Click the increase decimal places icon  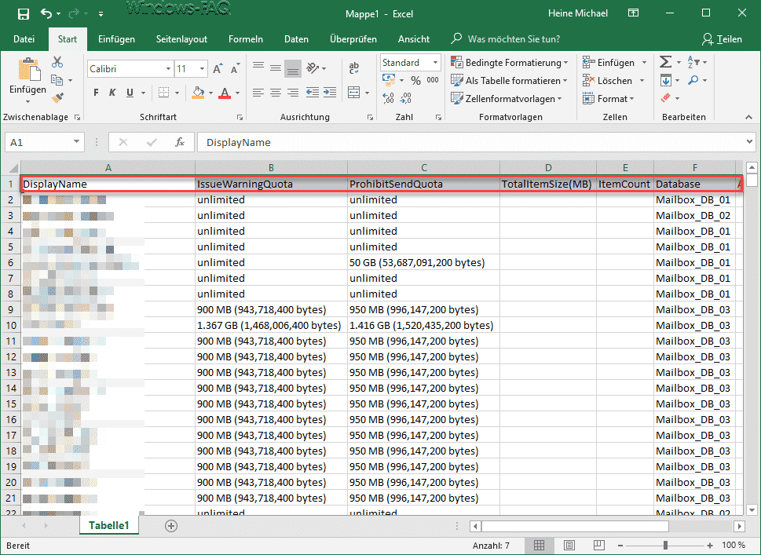point(388,98)
